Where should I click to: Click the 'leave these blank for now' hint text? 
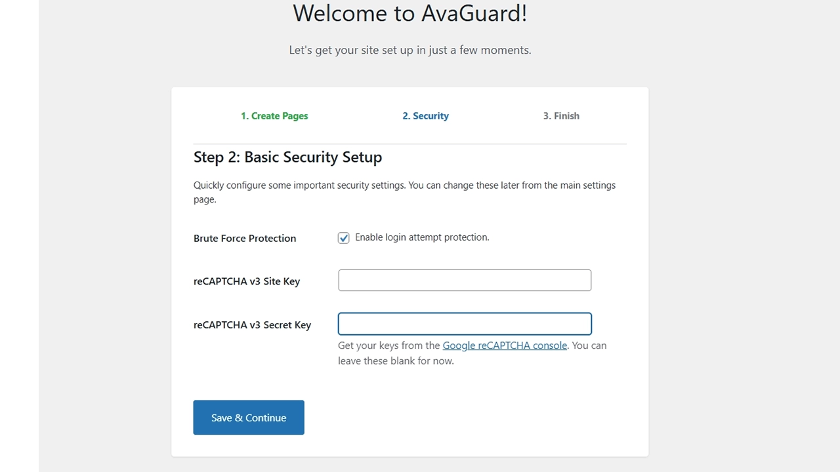(x=396, y=361)
